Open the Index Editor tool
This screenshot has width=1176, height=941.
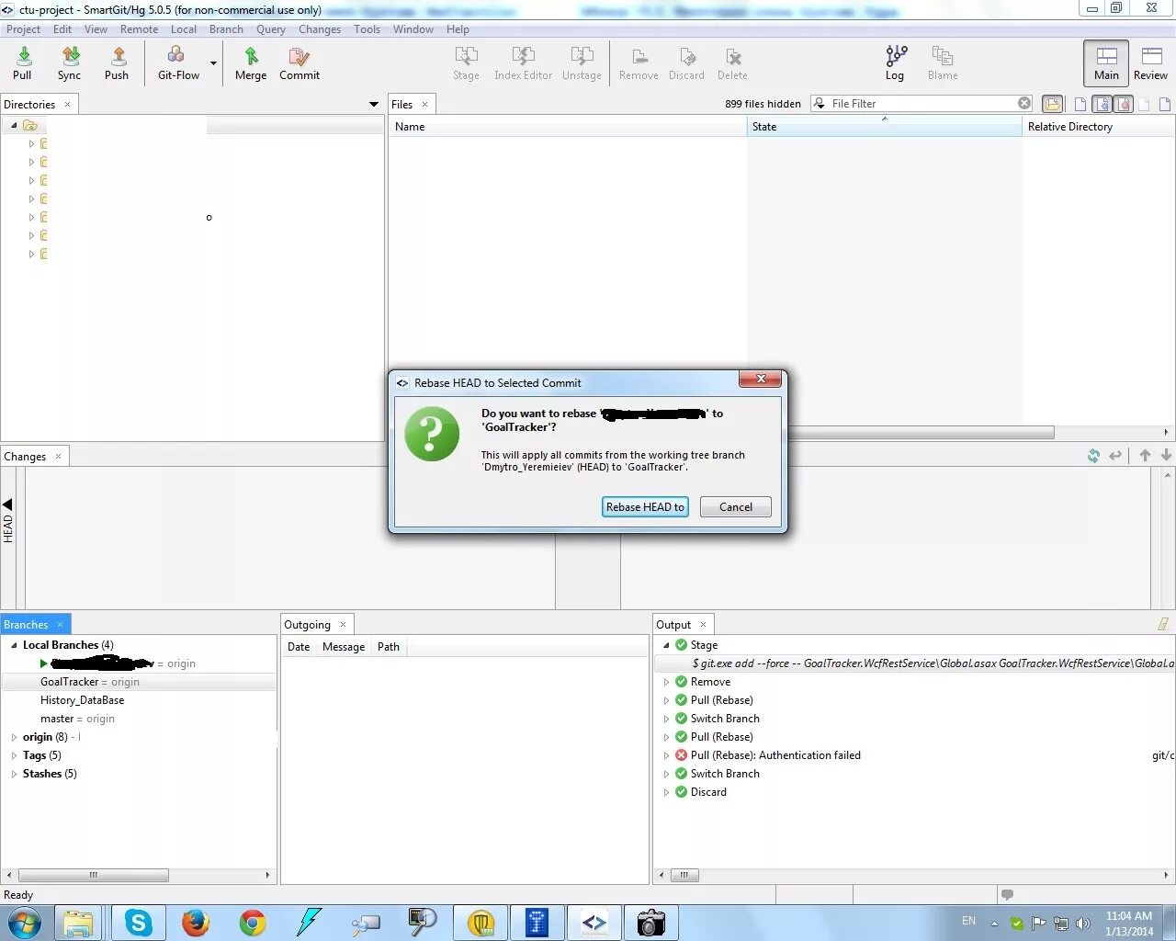point(523,63)
